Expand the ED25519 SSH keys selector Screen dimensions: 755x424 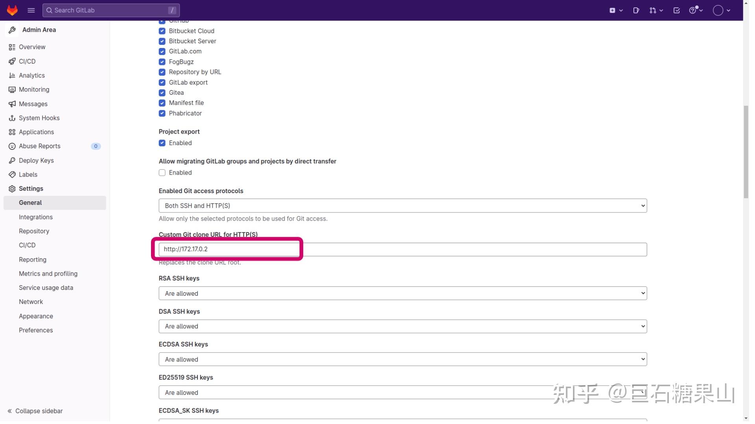pyautogui.click(x=402, y=392)
